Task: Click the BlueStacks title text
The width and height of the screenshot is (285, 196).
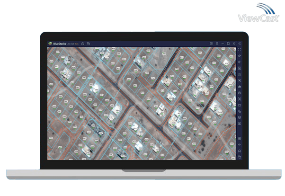Action: coord(61,43)
